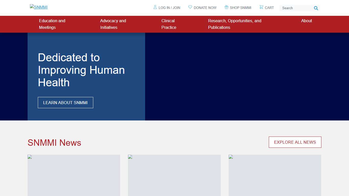Go to SHOP SNMMI
The image size is (349, 196).
click(240, 8)
